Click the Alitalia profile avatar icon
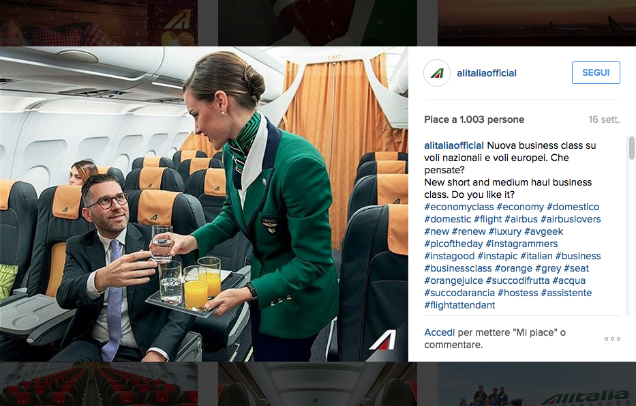Image resolution: width=636 pixels, height=406 pixels. 437,73
